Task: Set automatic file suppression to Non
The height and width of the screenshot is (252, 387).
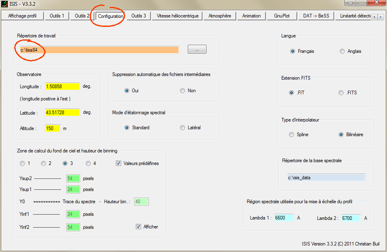Action: (183, 91)
